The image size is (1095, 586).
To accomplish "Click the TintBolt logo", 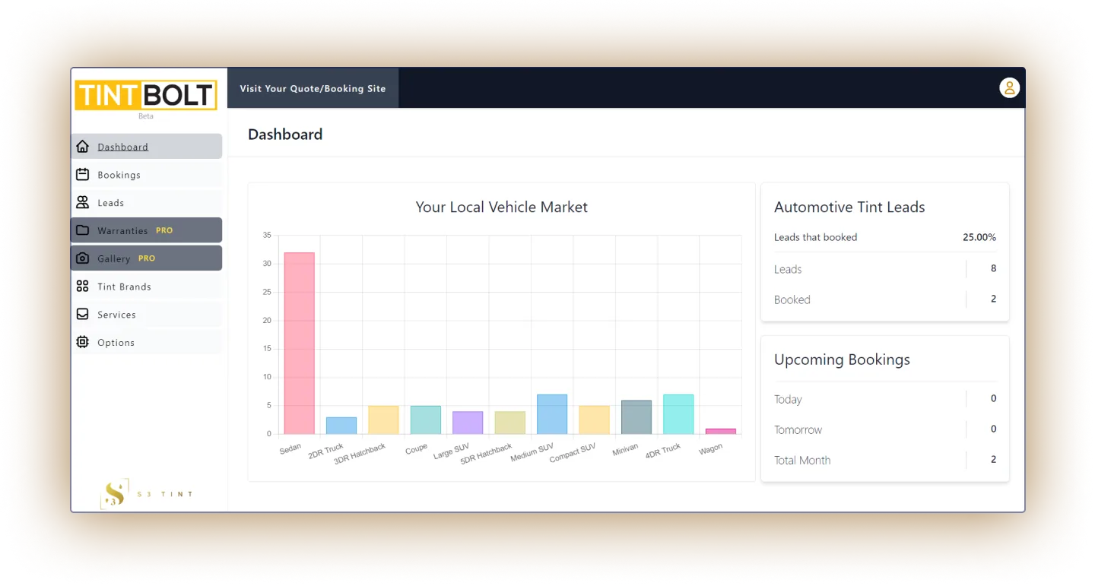I will [x=145, y=95].
